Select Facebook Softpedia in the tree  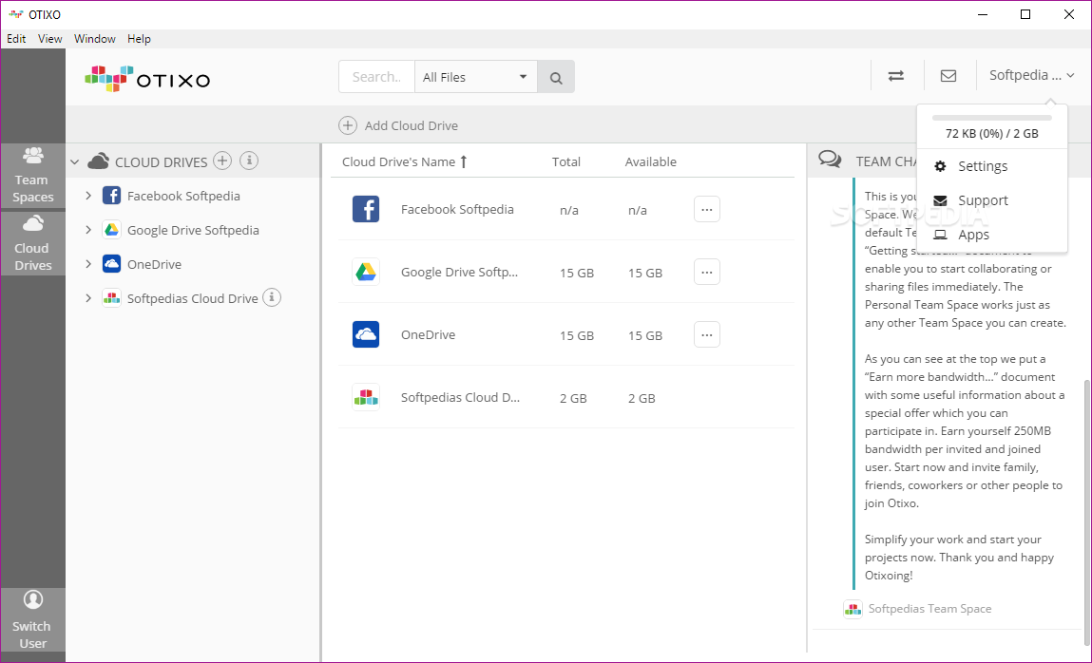(x=183, y=197)
